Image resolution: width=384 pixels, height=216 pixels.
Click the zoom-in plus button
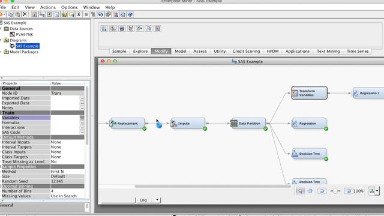coord(349,191)
